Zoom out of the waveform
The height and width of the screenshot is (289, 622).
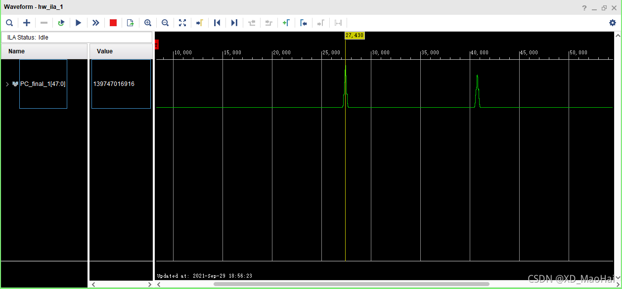click(x=165, y=23)
